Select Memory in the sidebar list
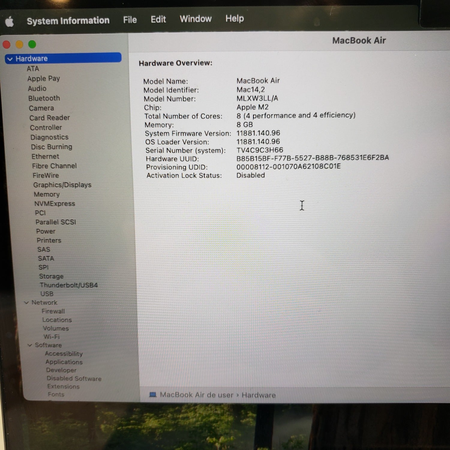The image size is (450, 450). pyautogui.click(x=47, y=194)
